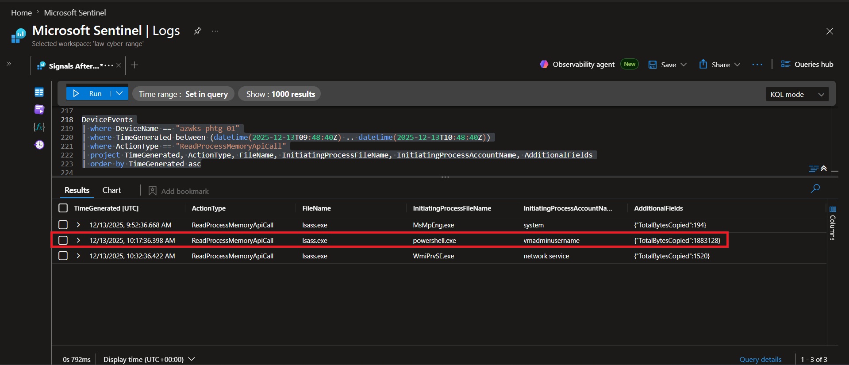Click the MsMpEng.exe cell
849x365 pixels.
tap(433, 225)
